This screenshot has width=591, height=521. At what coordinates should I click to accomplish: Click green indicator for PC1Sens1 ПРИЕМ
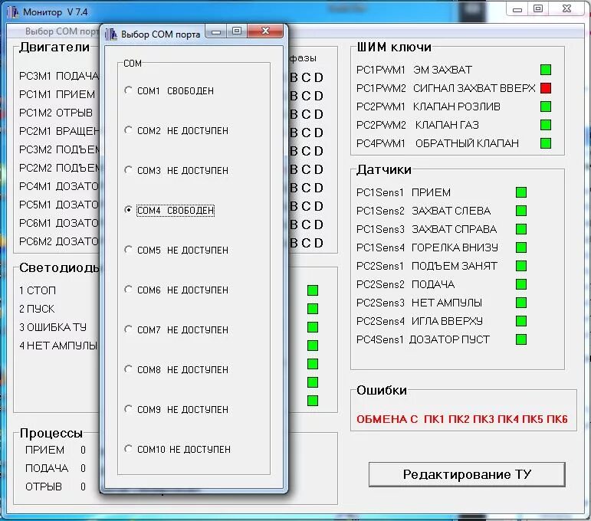pyautogui.click(x=521, y=192)
